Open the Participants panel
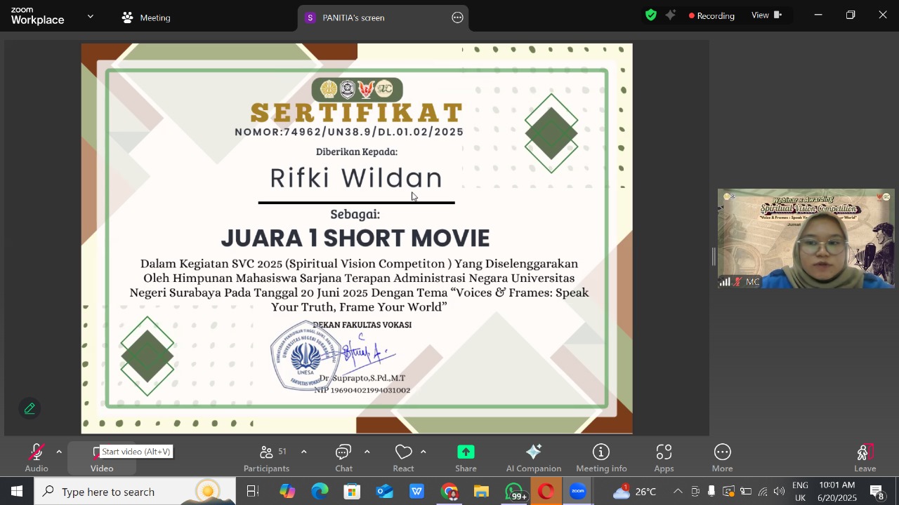Screen dimensions: 899x505 pyautogui.click(x=266, y=458)
